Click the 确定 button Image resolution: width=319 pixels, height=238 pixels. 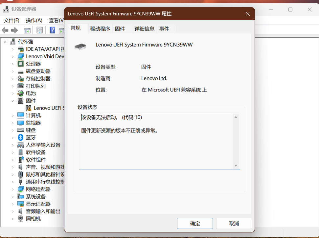[195, 223]
